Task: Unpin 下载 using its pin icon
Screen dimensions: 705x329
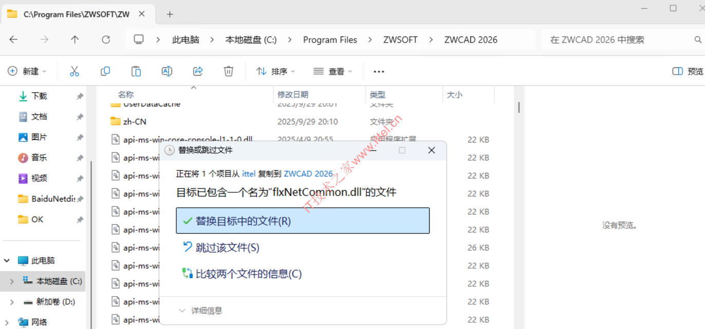Action: coord(80,96)
